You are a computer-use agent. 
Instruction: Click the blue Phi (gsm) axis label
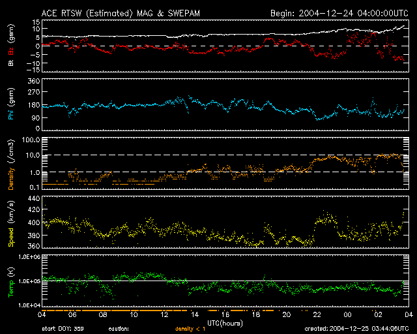(x=11, y=105)
